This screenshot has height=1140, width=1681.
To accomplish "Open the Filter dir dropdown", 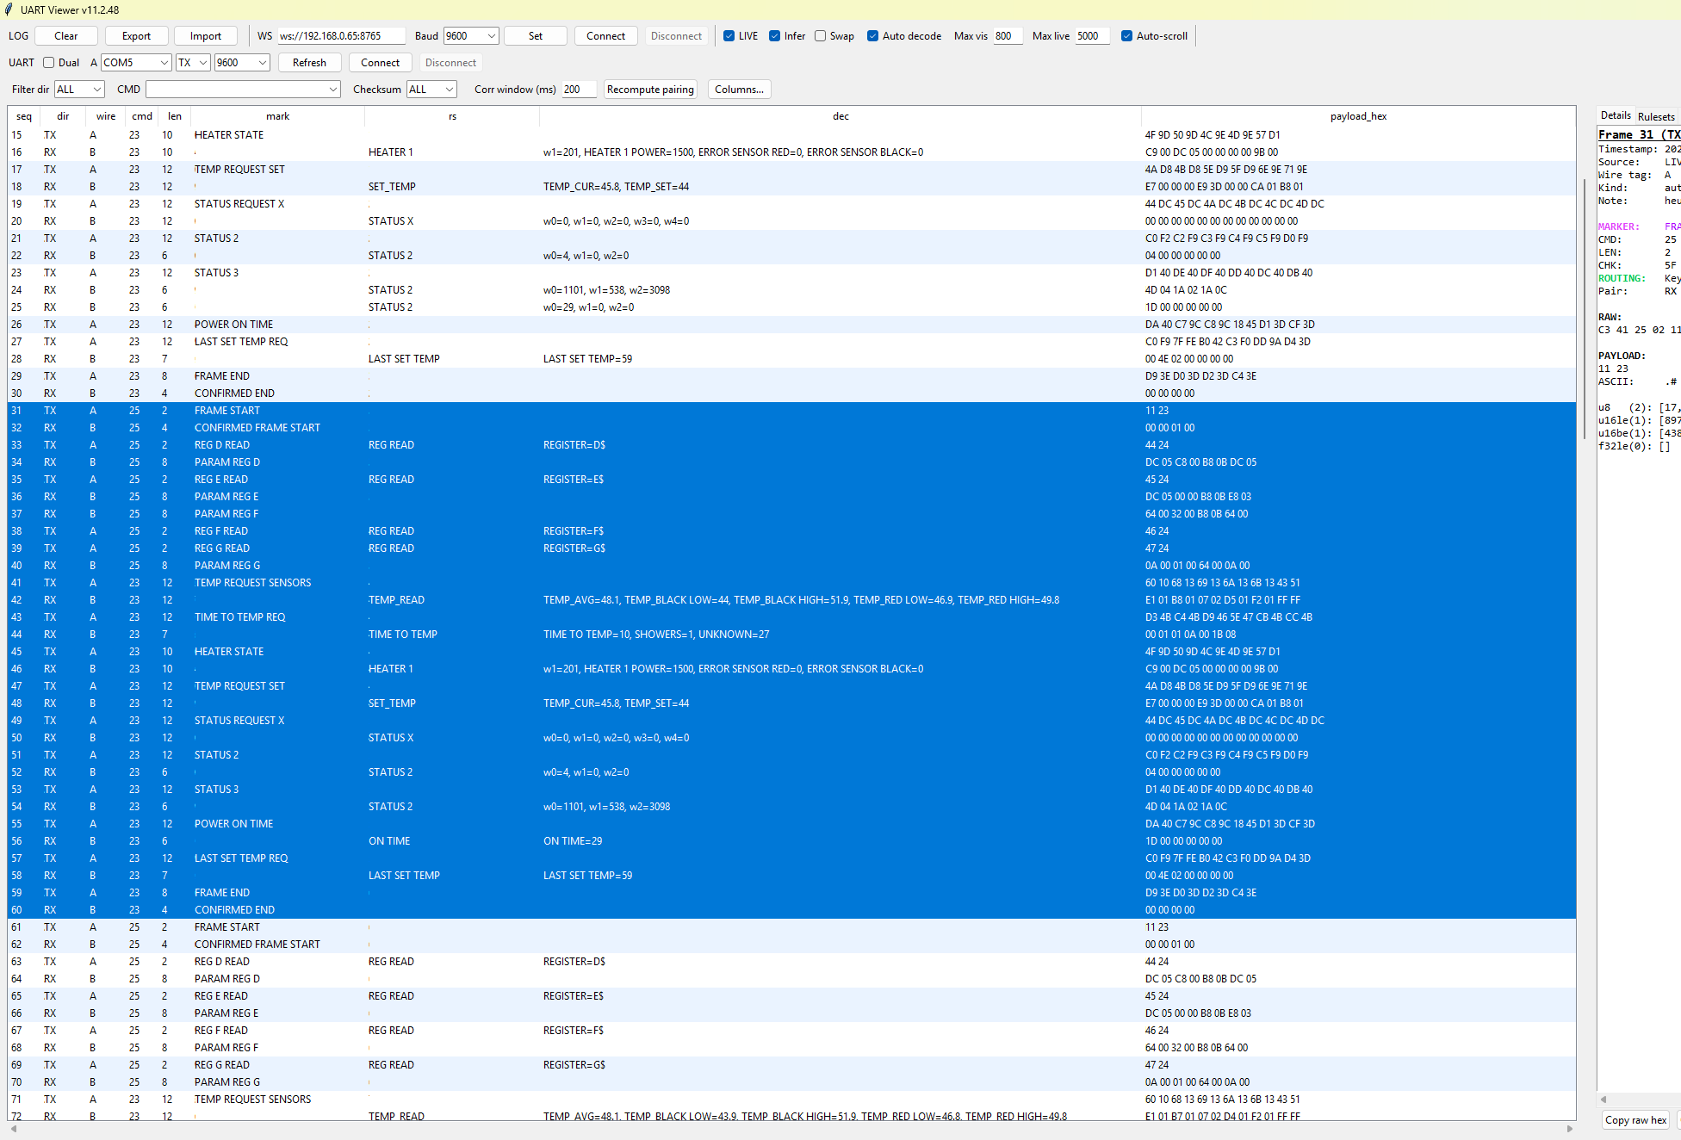I will pos(96,90).
